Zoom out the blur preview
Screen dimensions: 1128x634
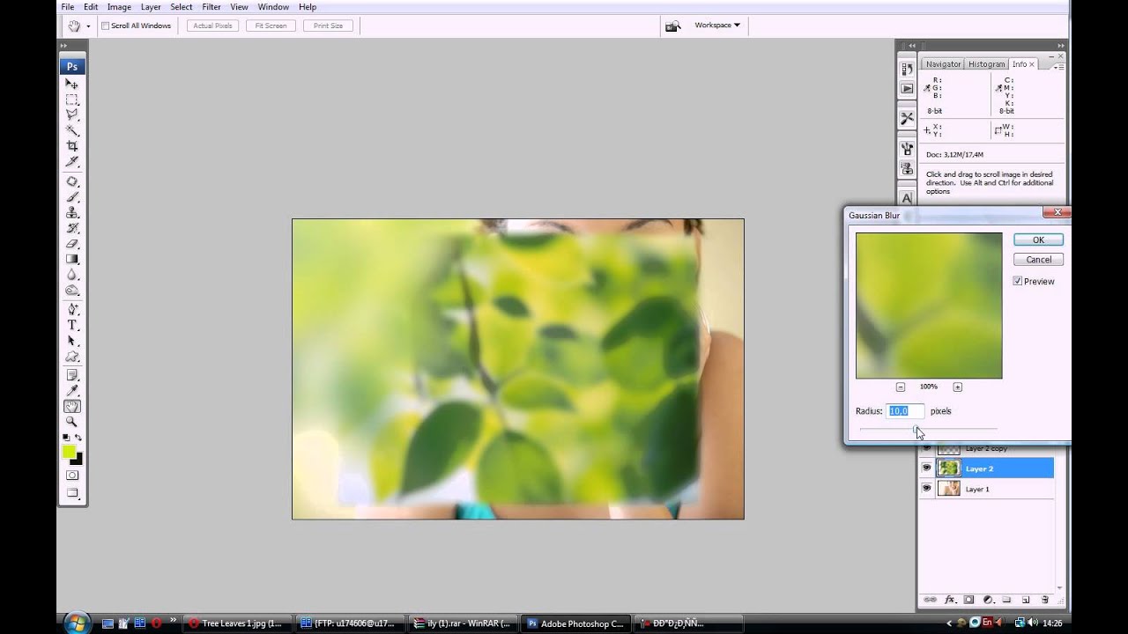pos(901,387)
